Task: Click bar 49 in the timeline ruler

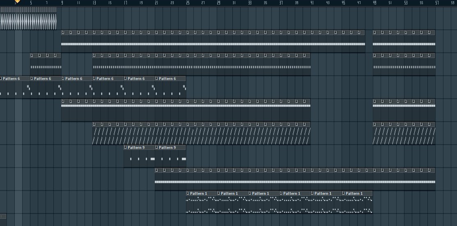Action: pos(374,3)
